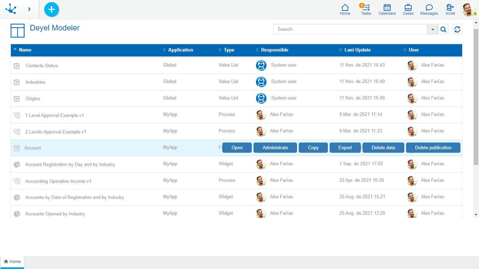Click the magnifier search button
The width and height of the screenshot is (479, 269).
(x=443, y=29)
